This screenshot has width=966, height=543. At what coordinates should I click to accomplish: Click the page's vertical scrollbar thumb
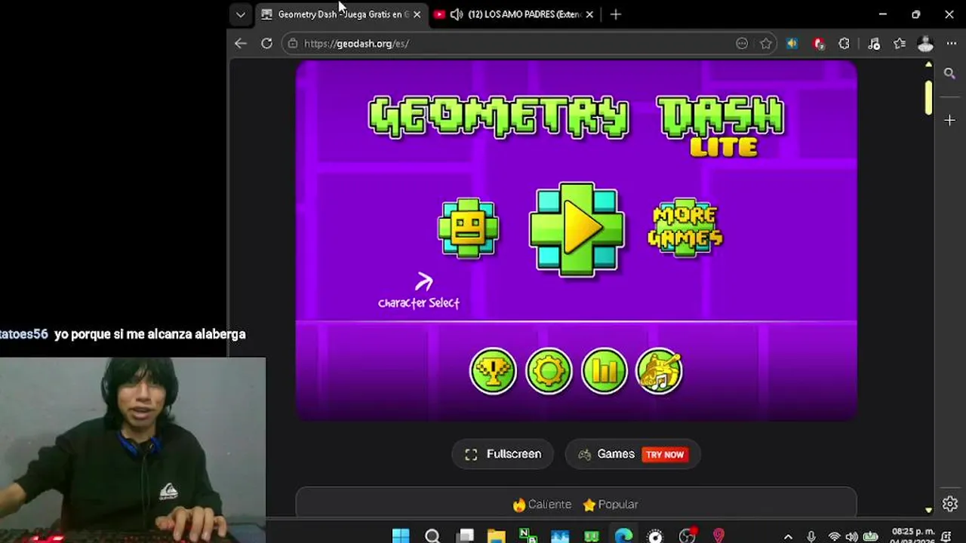click(x=928, y=97)
